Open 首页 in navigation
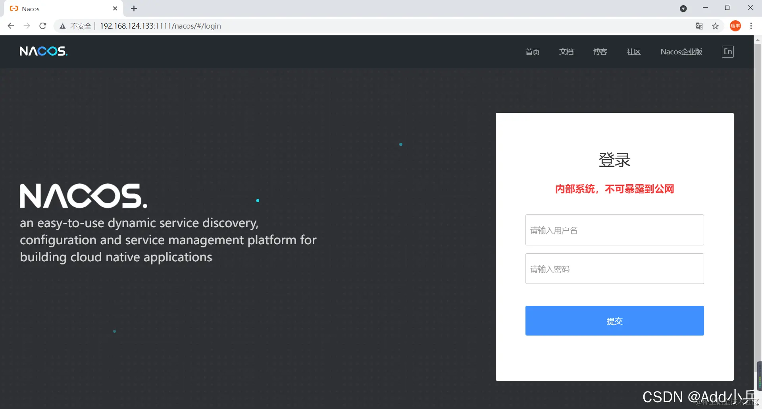 [x=533, y=52]
